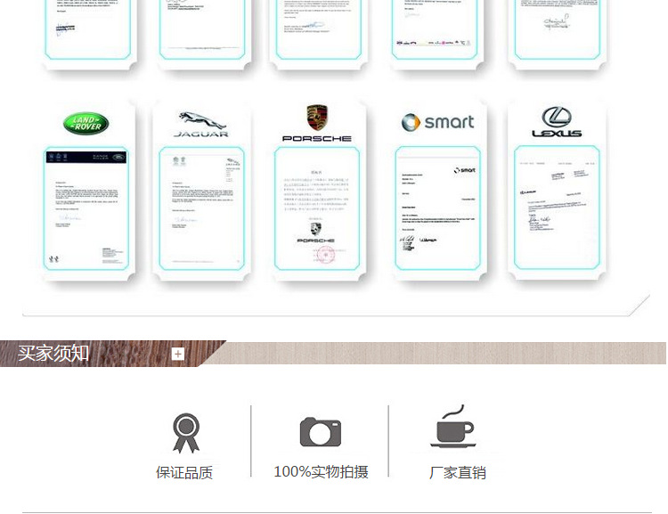Click the 100%实物拍摄 label
This screenshot has width=668, height=514.
tap(321, 472)
